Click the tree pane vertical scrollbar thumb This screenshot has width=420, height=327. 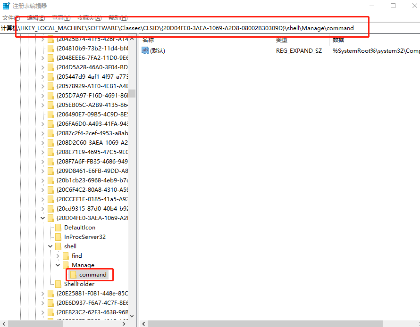click(x=132, y=93)
